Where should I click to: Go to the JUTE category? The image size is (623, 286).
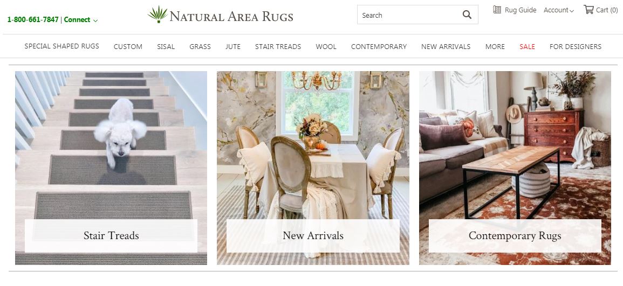[233, 46]
